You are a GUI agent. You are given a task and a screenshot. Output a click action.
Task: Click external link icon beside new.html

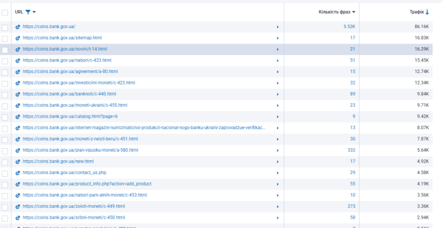tap(18, 161)
